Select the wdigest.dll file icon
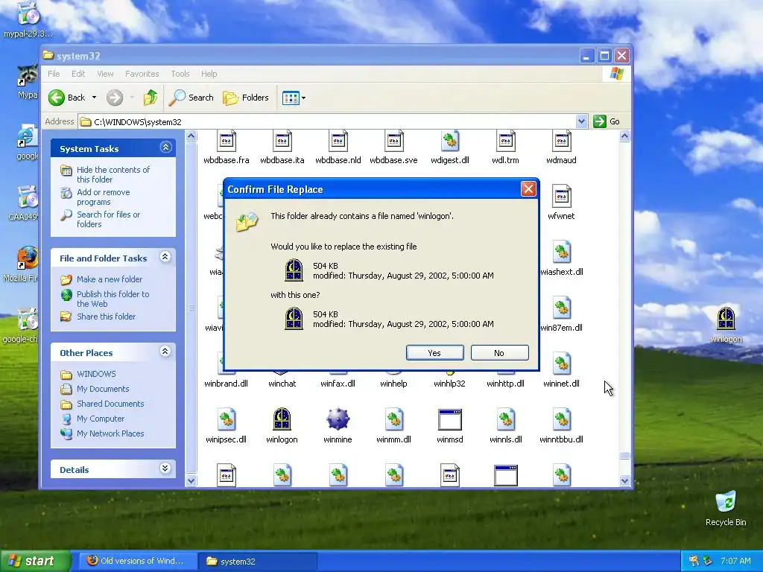Screen dimensions: 763x572 pos(449,142)
